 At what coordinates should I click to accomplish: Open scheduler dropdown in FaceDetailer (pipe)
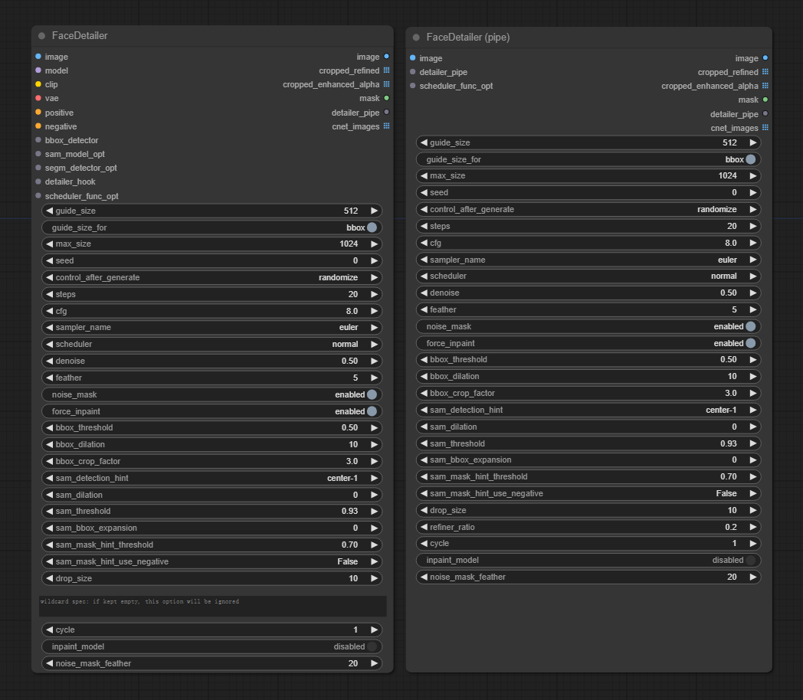pos(588,276)
